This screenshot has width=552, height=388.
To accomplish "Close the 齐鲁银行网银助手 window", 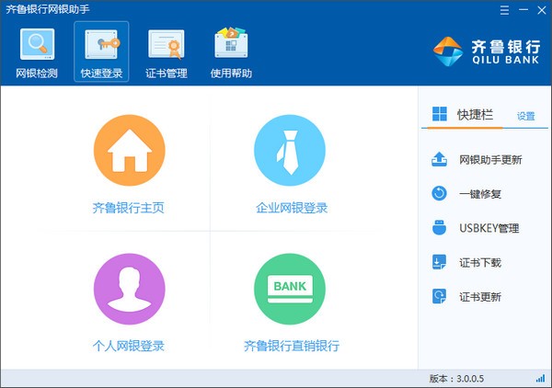I will pos(542,10).
